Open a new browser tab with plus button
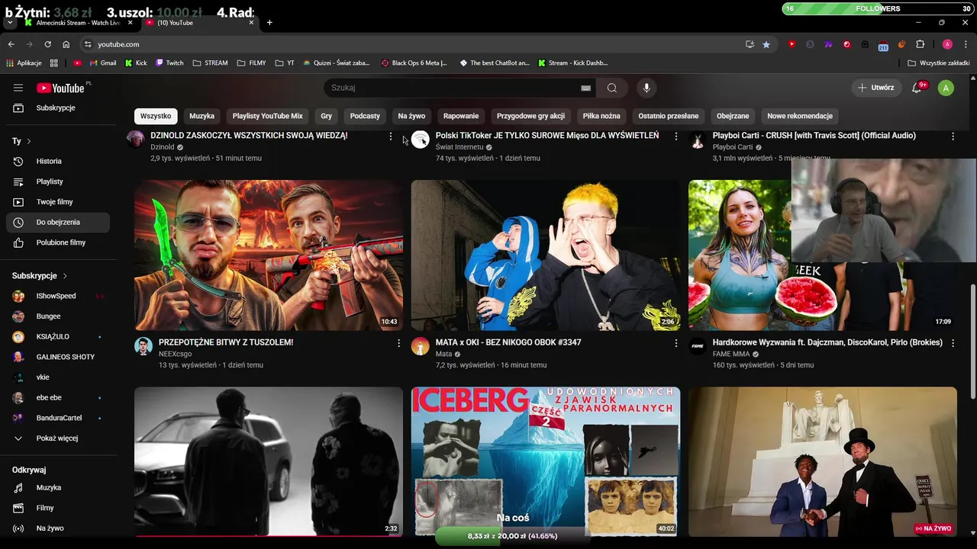The height and width of the screenshot is (549, 977). click(x=269, y=23)
